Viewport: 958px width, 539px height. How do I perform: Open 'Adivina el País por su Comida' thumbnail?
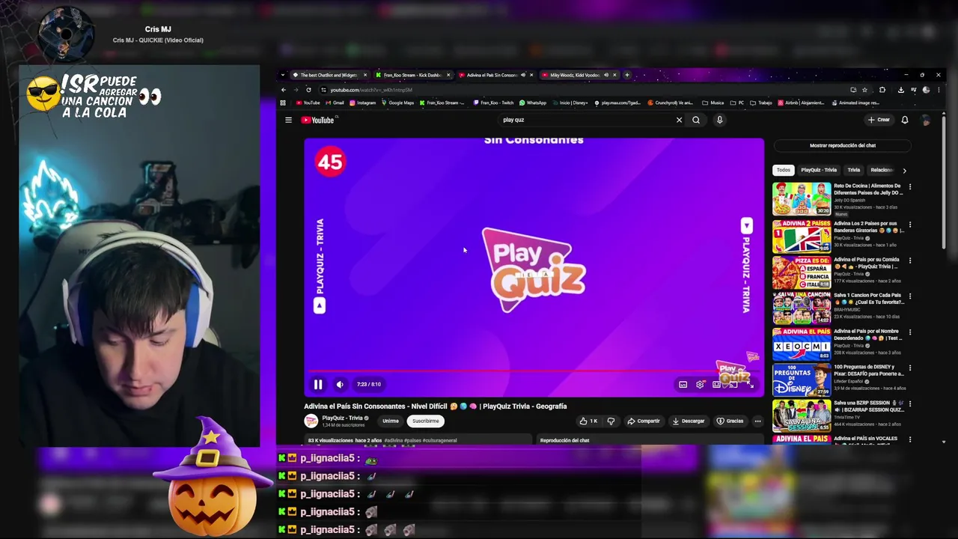pos(802,272)
